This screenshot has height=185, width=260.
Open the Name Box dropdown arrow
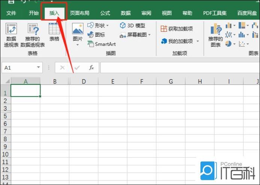point(39,67)
